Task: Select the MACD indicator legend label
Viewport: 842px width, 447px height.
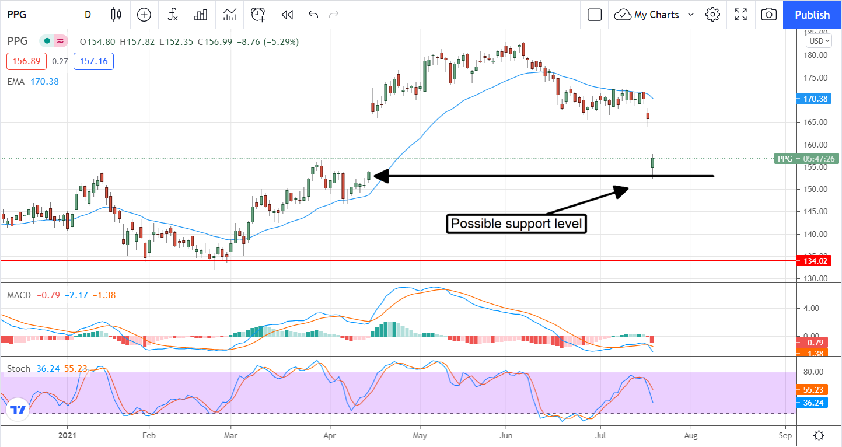Action: point(19,295)
